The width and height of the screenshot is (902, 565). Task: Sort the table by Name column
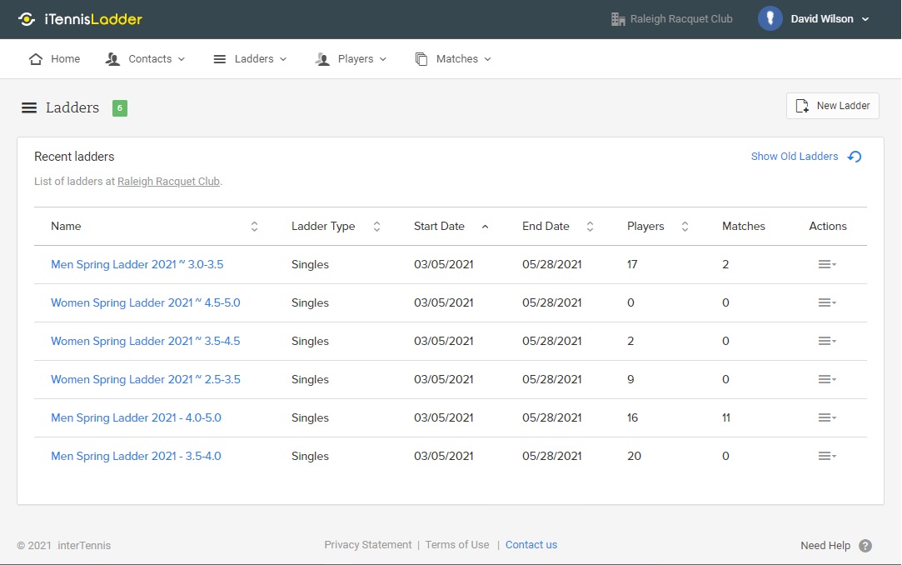click(254, 227)
